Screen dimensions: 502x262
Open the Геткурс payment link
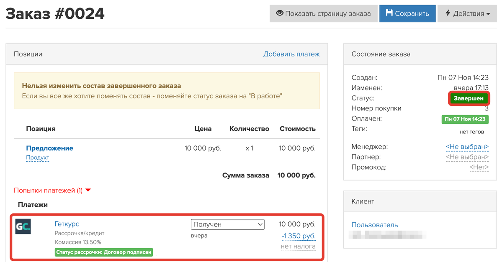(67, 224)
